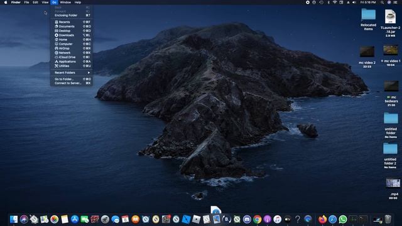This screenshot has width=402, height=226.
Task: Open the File menu
Action: pyautogui.click(x=26, y=3)
